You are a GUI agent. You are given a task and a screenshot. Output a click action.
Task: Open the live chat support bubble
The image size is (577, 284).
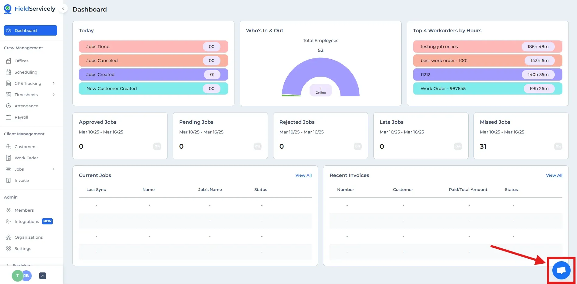pos(561,270)
